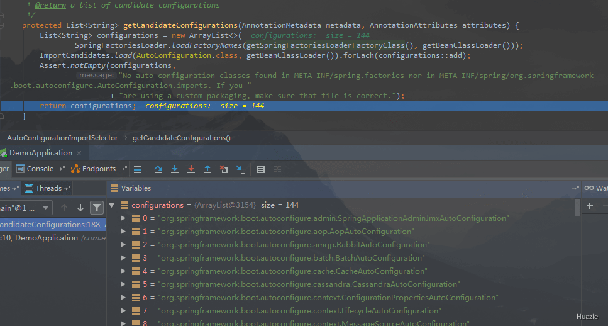The width and height of the screenshot is (608, 326).
Task: Click AutoConfigurationImportSelector in the breadcrumb
Action: 62,138
